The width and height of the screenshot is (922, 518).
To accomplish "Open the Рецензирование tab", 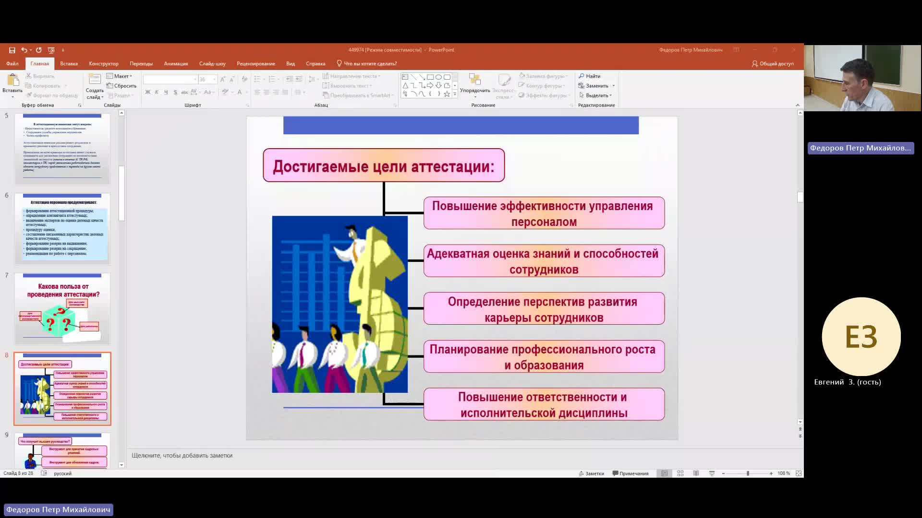I will pos(256,63).
